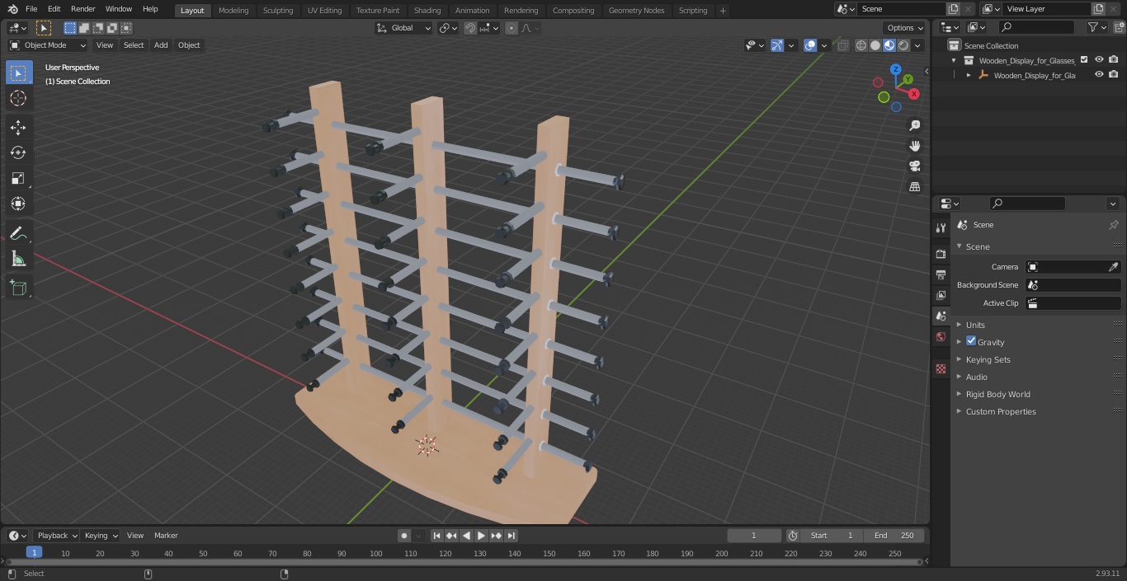Select the Transform tool
Viewport: 1127px width, 581px height.
[18, 204]
